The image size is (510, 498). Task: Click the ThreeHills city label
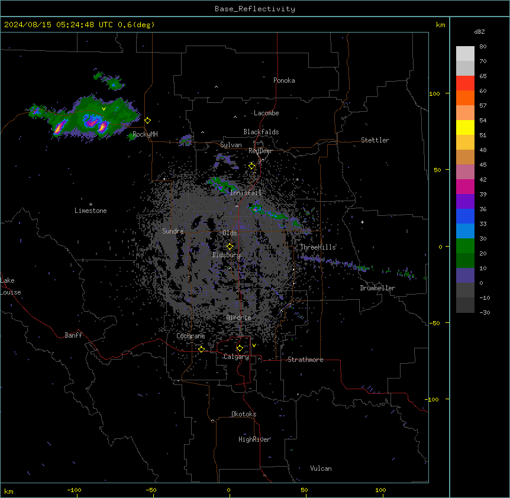318,247
